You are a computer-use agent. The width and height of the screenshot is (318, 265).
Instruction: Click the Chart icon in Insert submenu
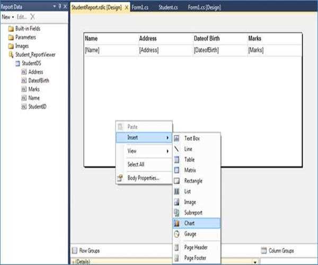[177, 224]
